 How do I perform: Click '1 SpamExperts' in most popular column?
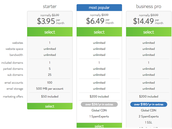[x=99, y=117]
